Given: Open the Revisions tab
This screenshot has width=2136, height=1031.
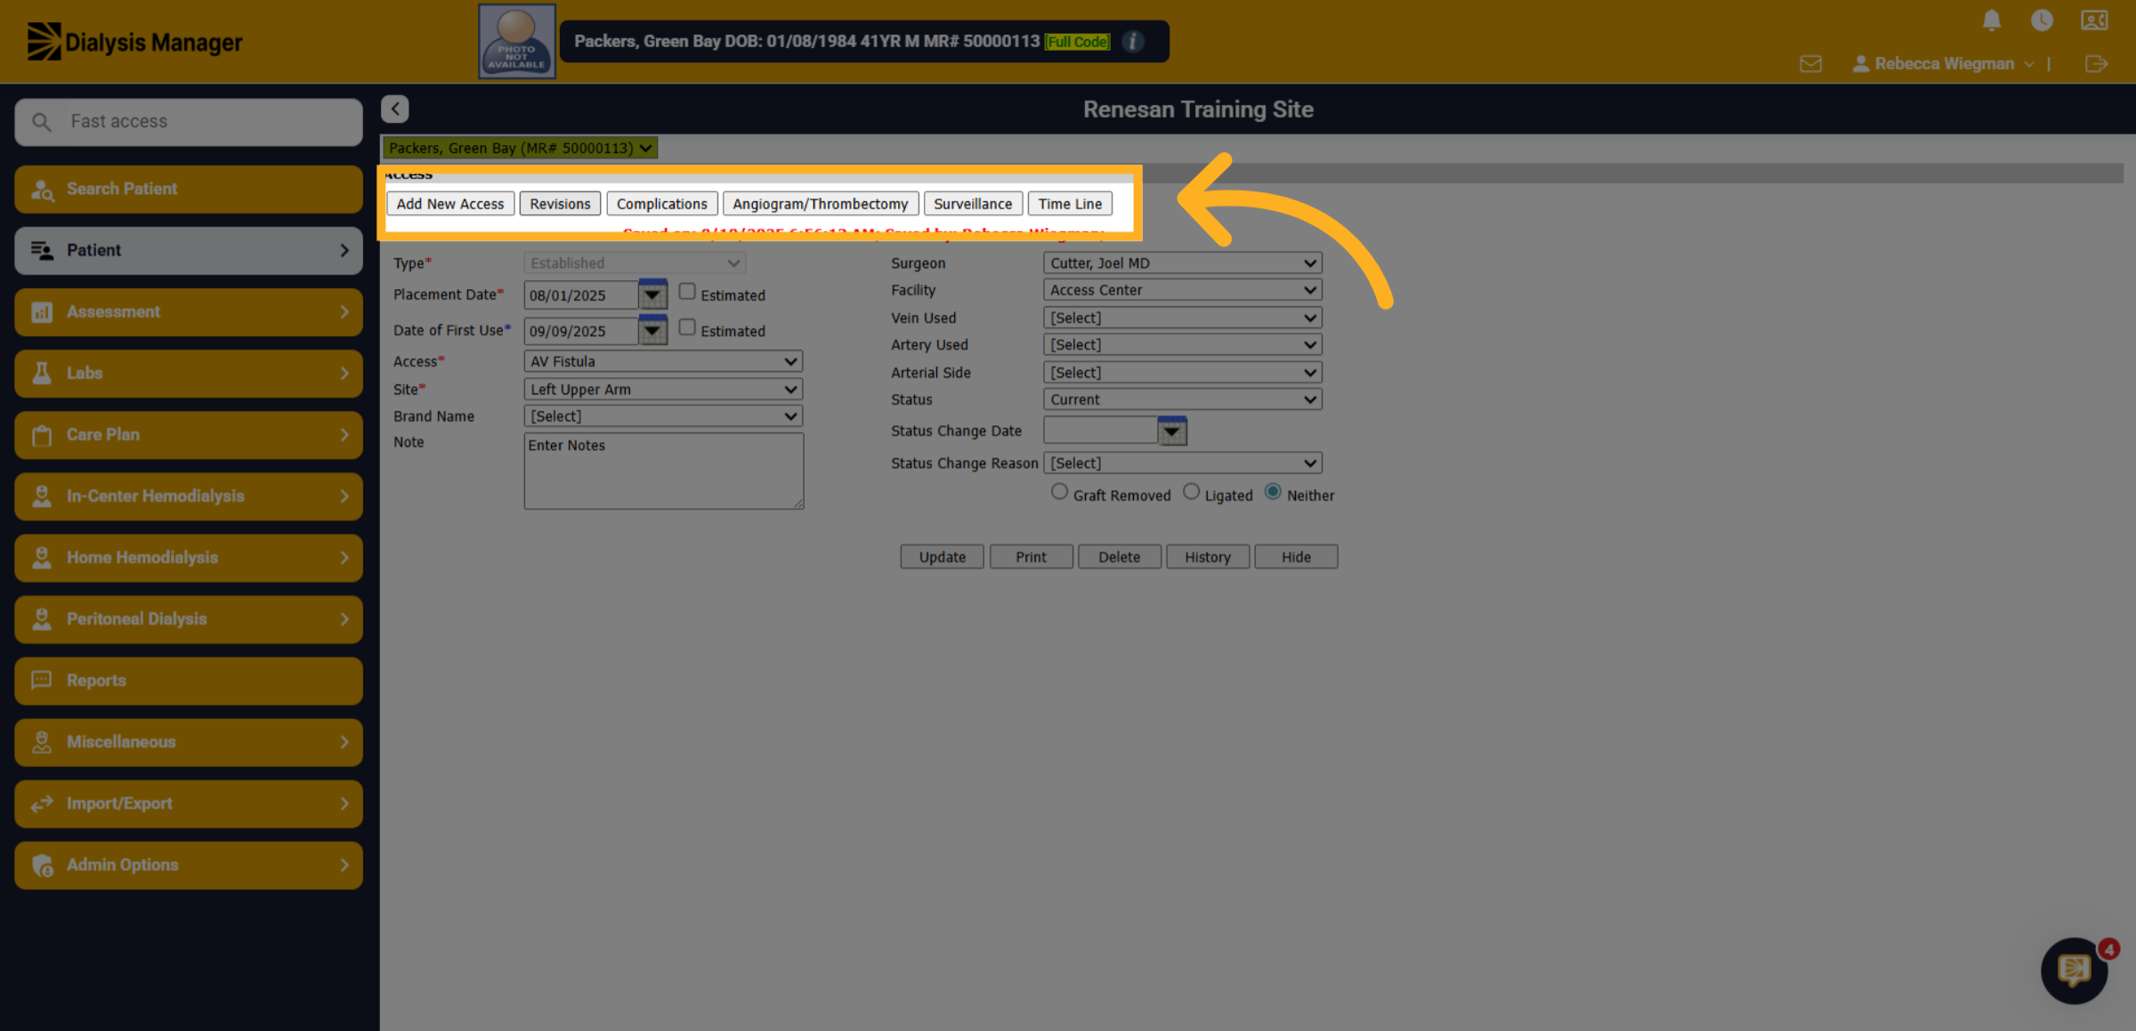Looking at the screenshot, I should 560,204.
